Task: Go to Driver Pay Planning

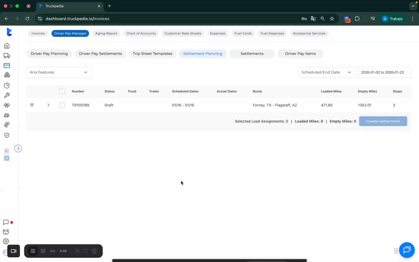Action: pos(49,54)
